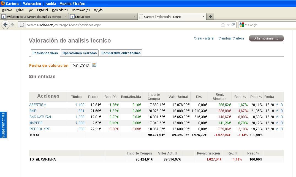Close the 'Nuevo post' tab
The height and width of the screenshot is (177, 296).
134,16
